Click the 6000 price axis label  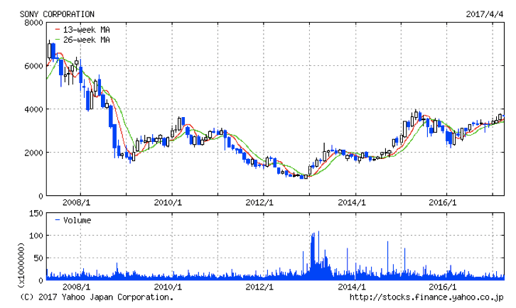tap(33, 66)
